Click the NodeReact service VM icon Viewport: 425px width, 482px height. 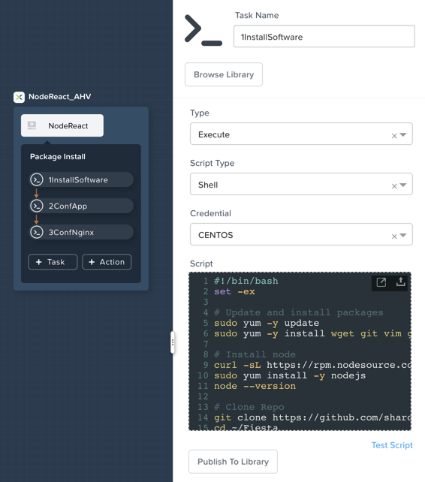32,125
